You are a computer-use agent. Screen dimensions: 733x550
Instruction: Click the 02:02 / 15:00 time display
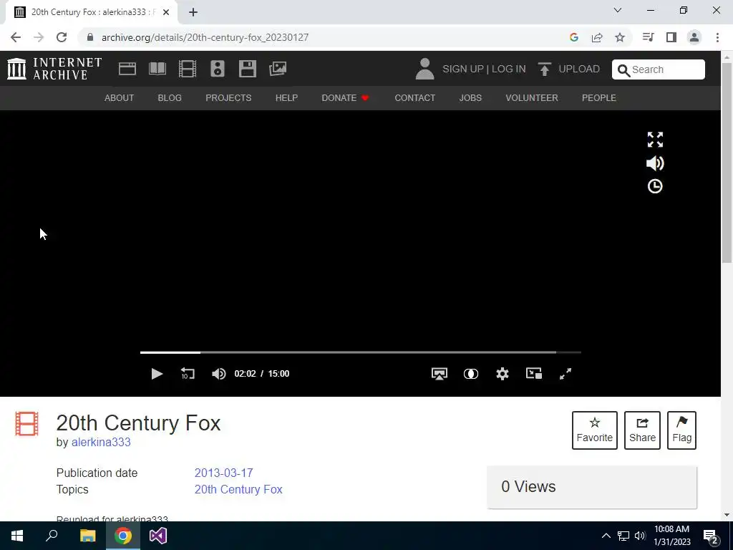pos(262,374)
